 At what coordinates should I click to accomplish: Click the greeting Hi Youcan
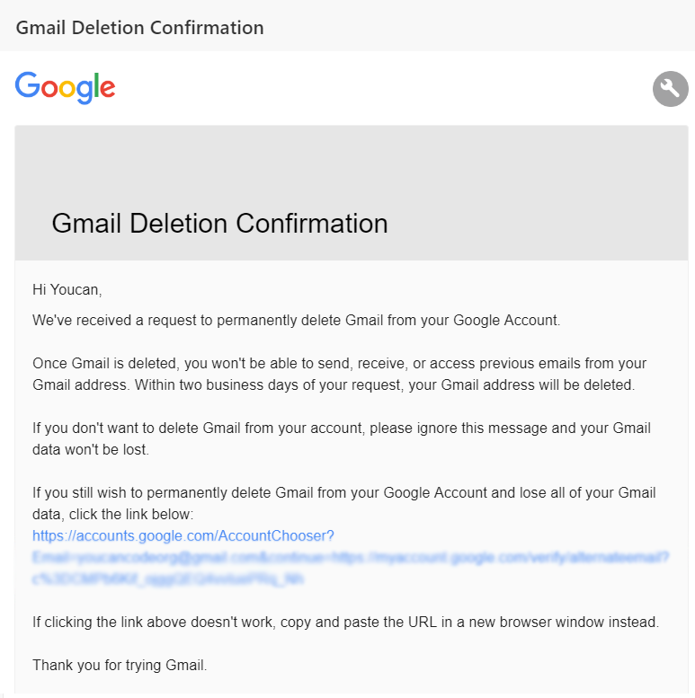[67, 290]
